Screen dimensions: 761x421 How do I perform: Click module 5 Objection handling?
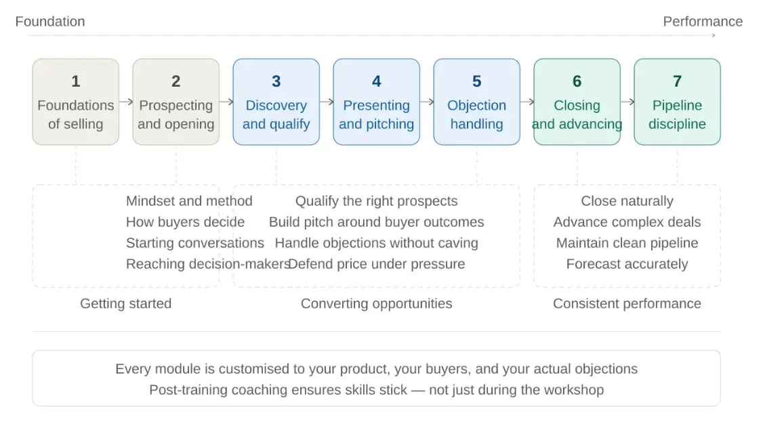[476, 102]
